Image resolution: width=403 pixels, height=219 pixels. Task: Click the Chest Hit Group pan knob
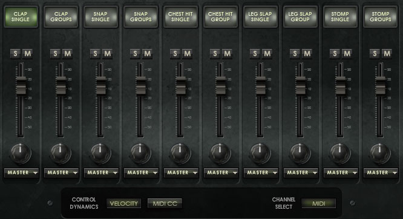(x=220, y=154)
